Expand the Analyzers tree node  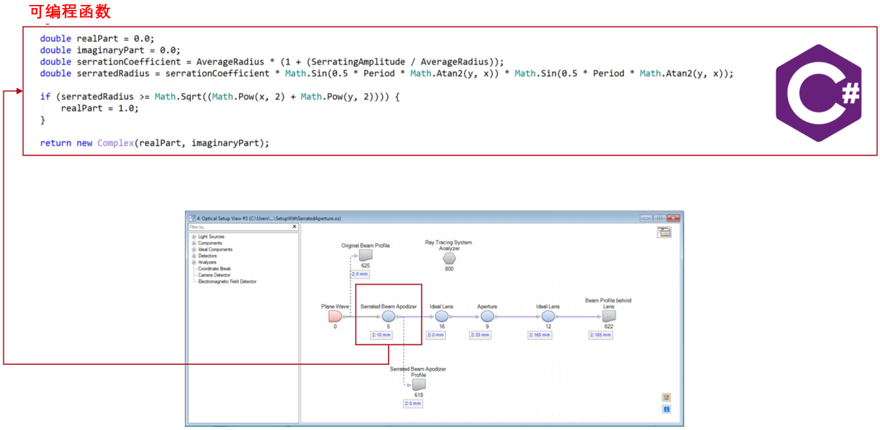(x=194, y=262)
